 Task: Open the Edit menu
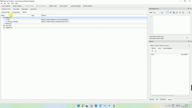point(5,3)
